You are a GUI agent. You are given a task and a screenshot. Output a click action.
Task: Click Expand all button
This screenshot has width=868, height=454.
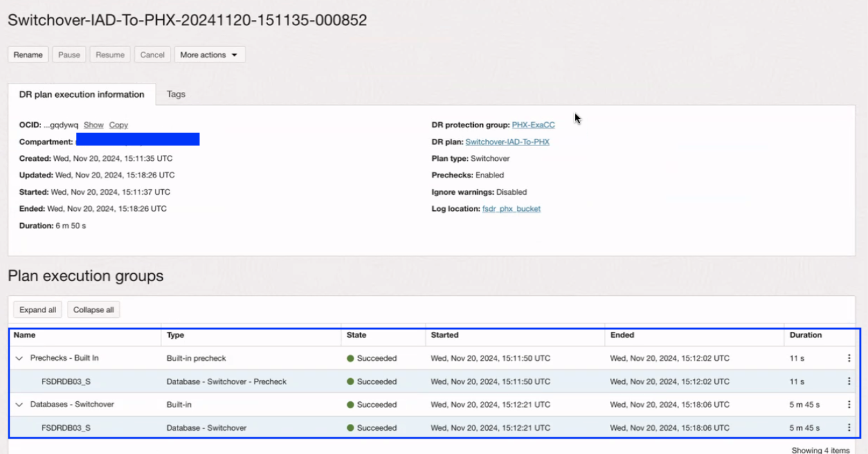coord(38,310)
